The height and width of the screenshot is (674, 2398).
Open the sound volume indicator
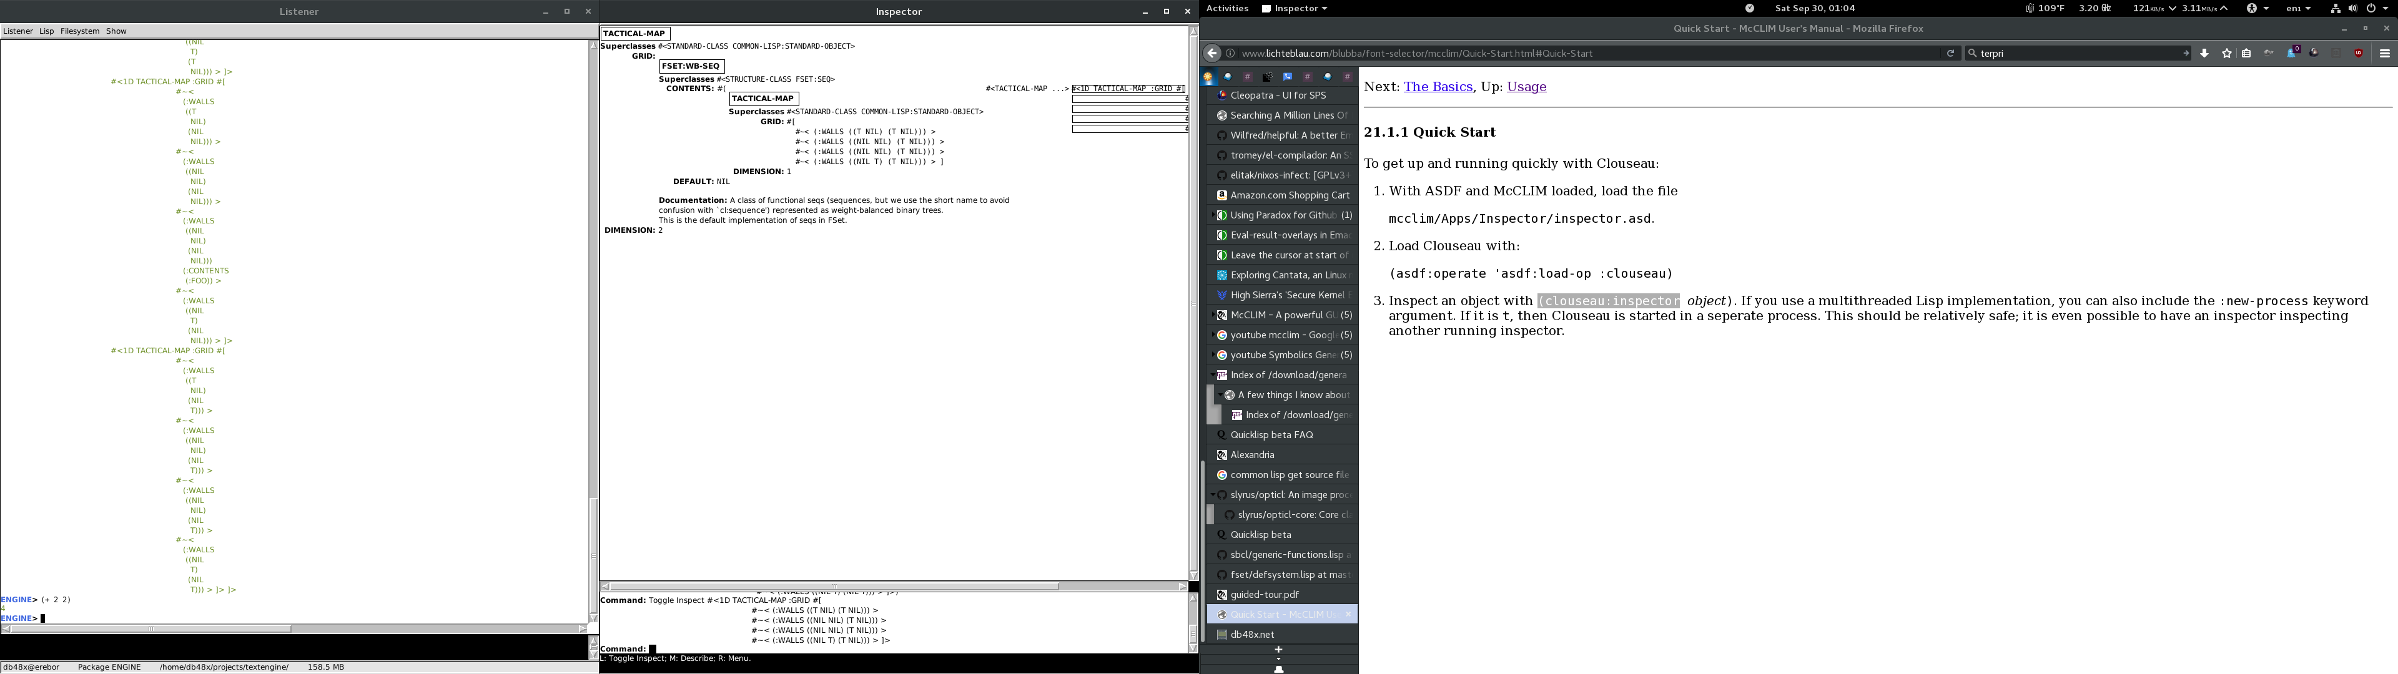pos(2352,8)
